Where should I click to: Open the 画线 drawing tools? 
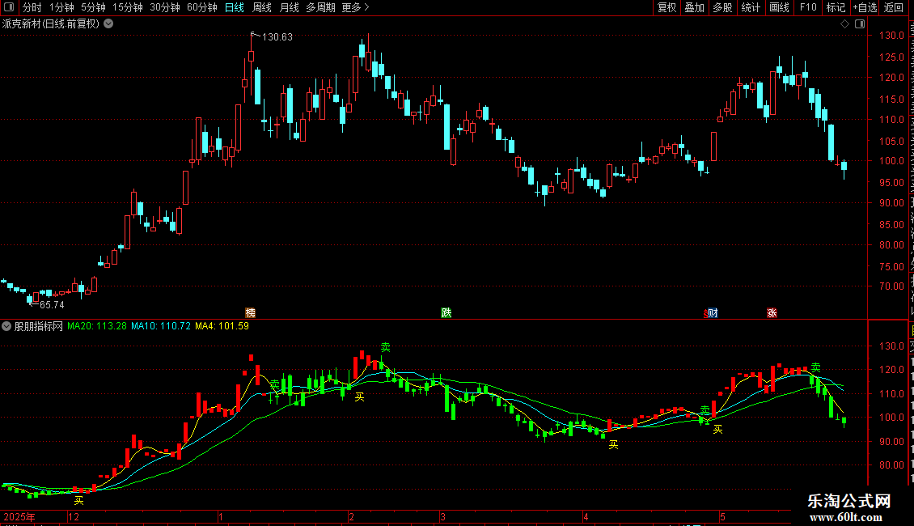(780, 7)
